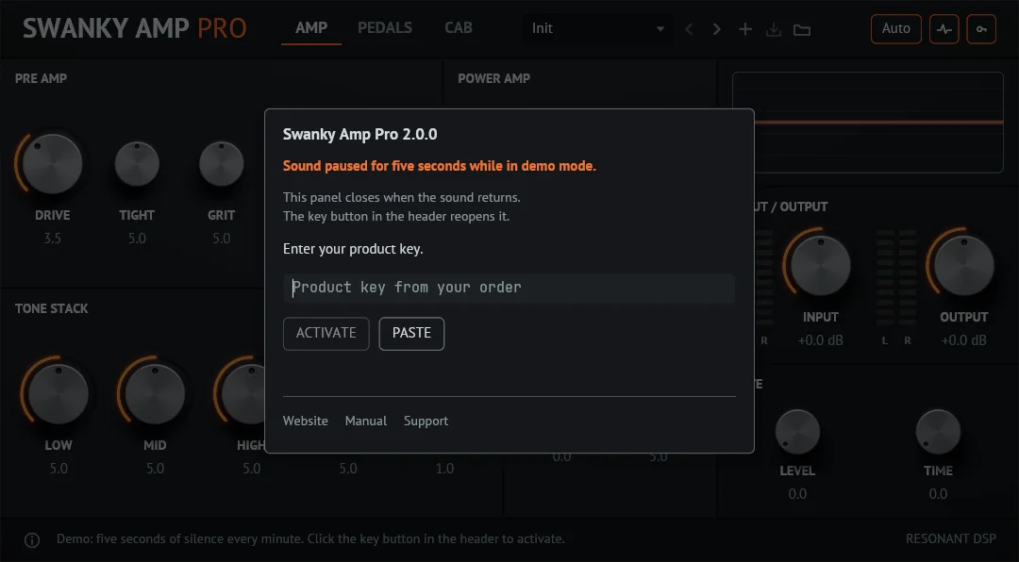Open the Manual link
The height and width of the screenshot is (562, 1019).
coord(366,421)
